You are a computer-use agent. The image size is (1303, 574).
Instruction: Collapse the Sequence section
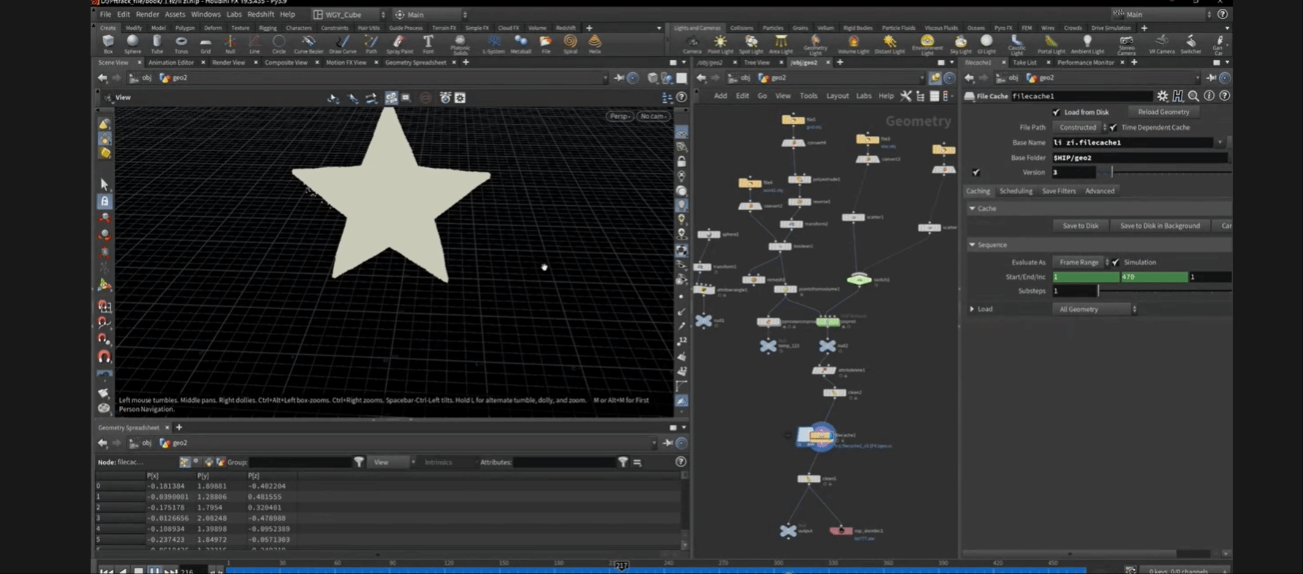pyautogui.click(x=972, y=245)
